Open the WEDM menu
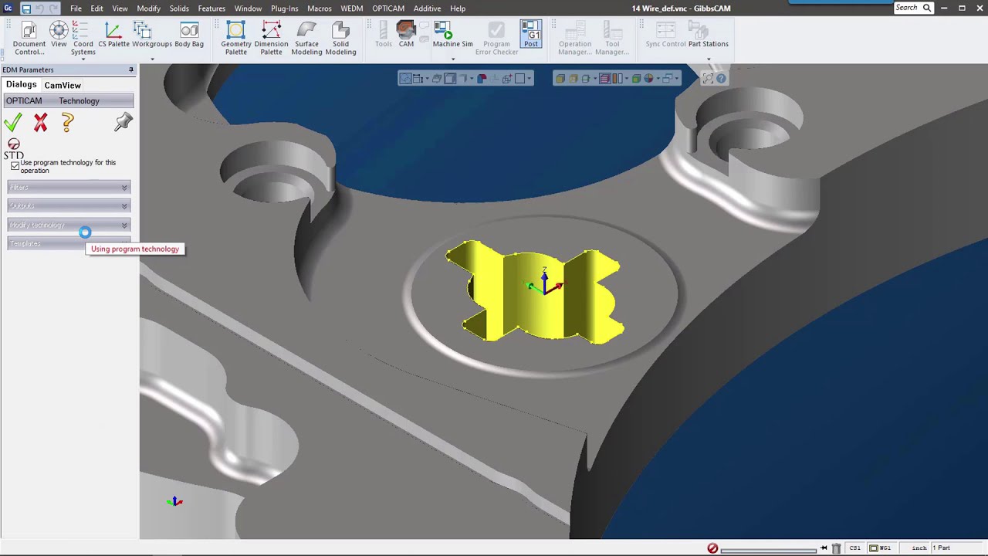The height and width of the screenshot is (556, 988). pyautogui.click(x=351, y=8)
